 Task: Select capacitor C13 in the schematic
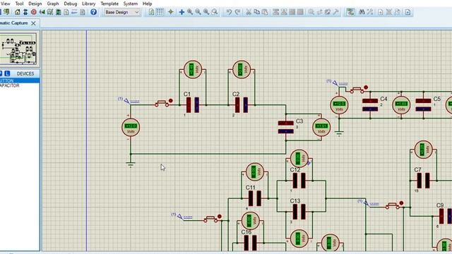(x=299, y=212)
